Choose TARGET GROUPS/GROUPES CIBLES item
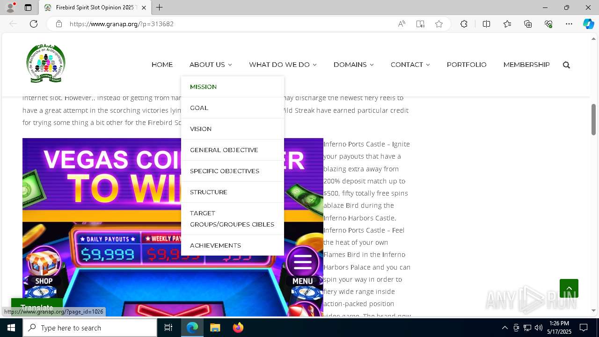This screenshot has height=337, width=599. click(233, 219)
